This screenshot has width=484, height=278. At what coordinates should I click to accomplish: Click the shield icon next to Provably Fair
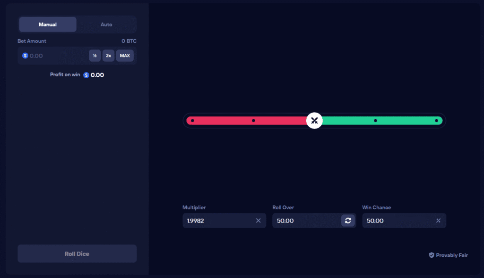[x=431, y=255]
